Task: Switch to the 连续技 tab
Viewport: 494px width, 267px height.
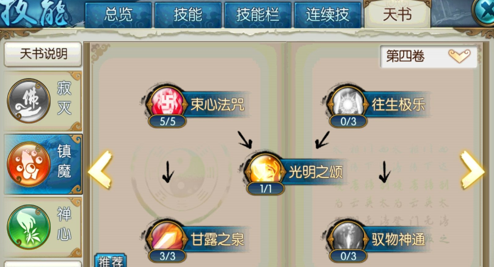Action: click(x=327, y=15)
